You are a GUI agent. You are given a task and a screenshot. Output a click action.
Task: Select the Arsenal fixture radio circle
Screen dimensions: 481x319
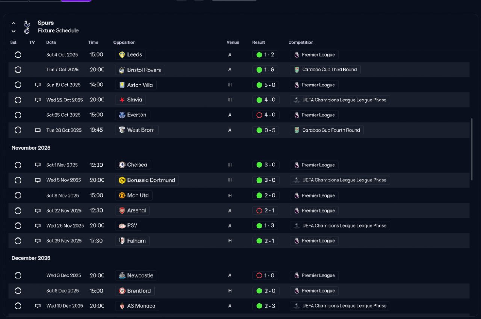click(x=18, y=211)
